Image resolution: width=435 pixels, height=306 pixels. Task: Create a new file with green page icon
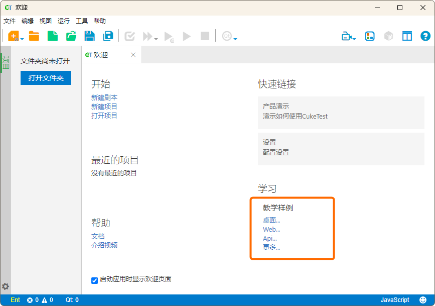click(x=53, y=36)
